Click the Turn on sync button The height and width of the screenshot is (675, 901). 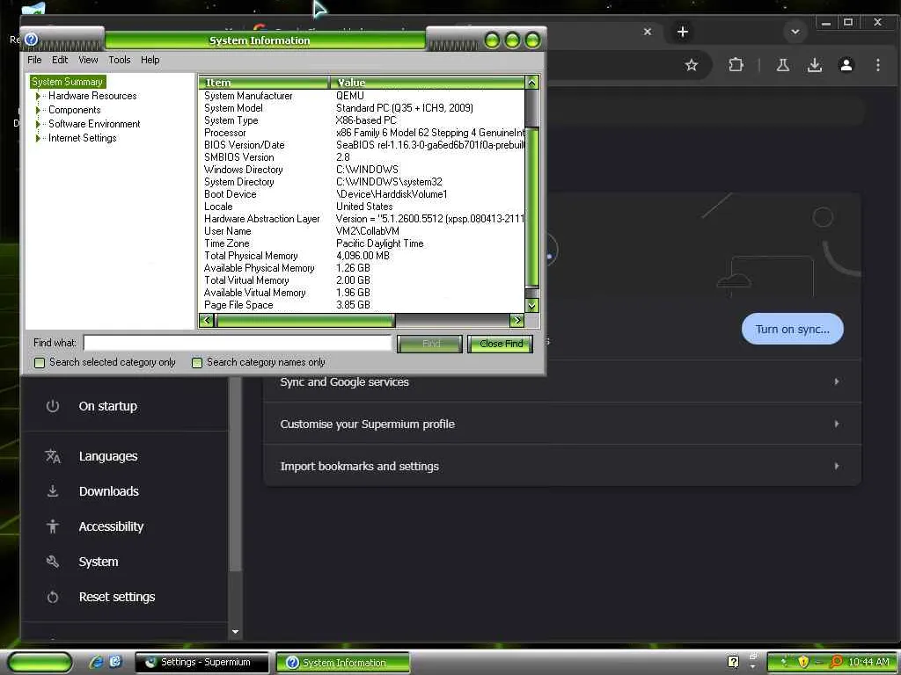(793, 329)
